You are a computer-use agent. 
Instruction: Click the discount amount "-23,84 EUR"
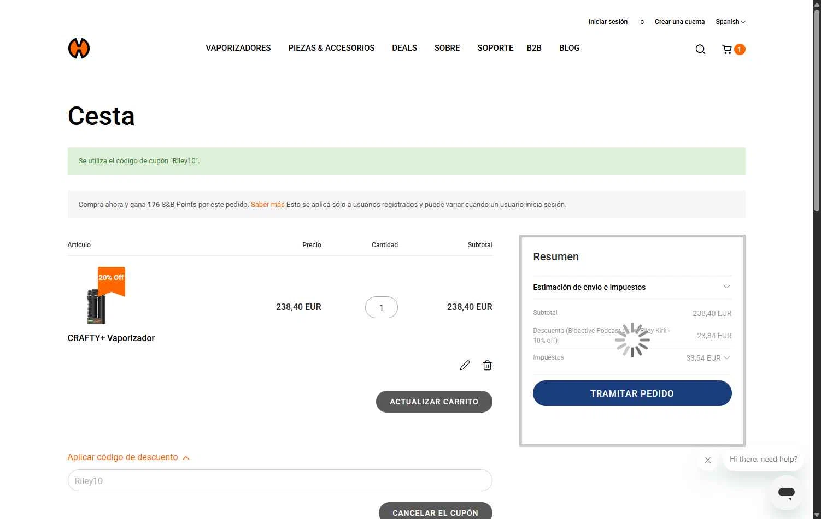(713, 336)
